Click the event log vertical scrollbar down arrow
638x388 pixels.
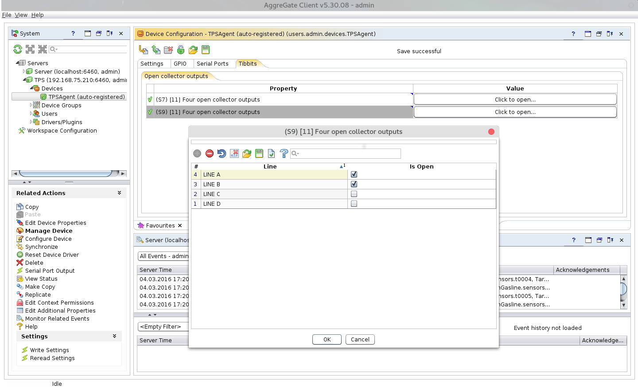coord(624,305)
